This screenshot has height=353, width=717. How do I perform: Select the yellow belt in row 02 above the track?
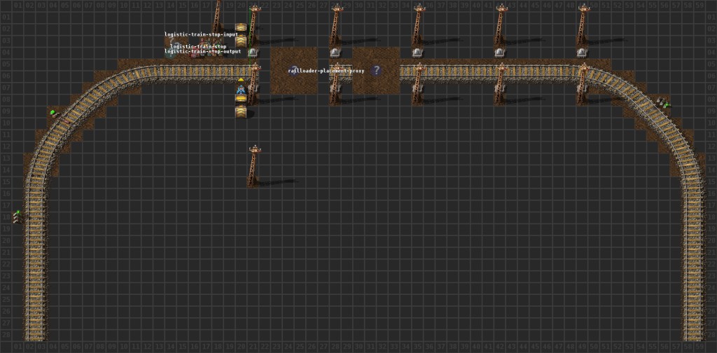pos(241,28)
